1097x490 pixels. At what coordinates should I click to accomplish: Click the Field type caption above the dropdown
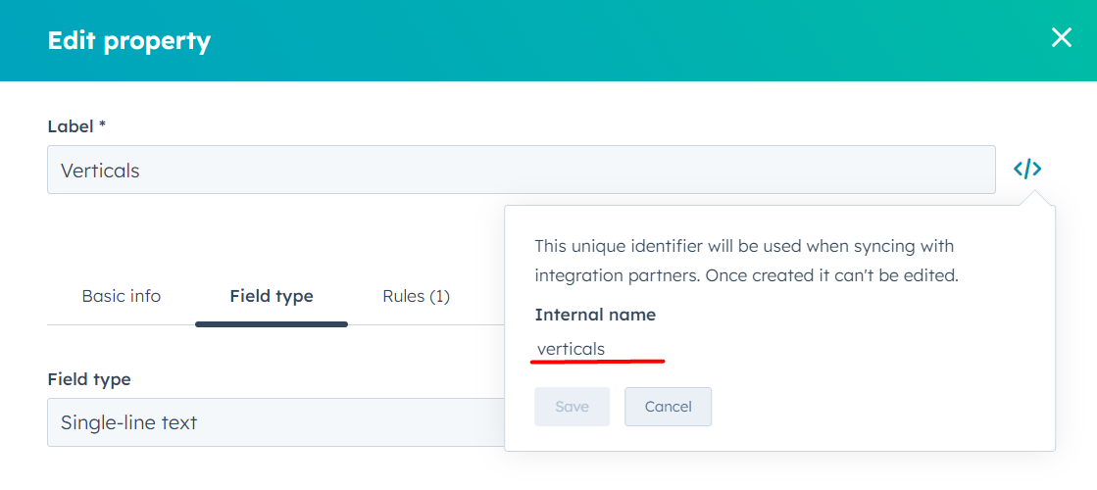click(x=89, y=379)
